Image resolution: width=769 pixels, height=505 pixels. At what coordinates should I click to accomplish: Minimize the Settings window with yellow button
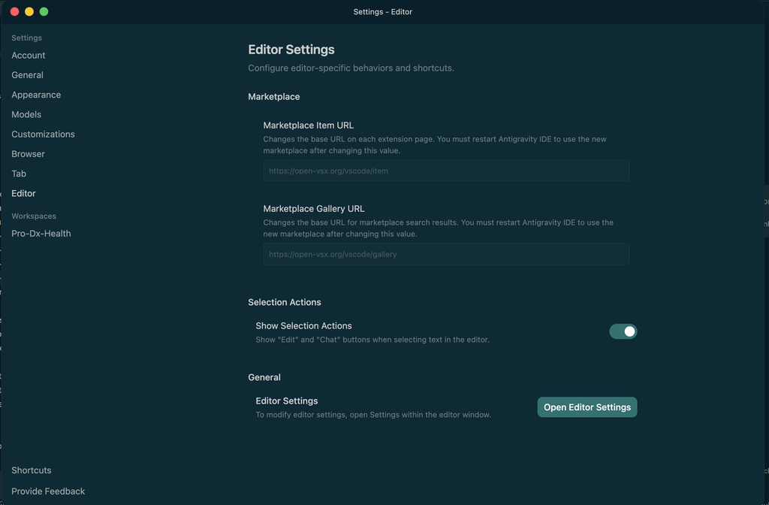29,12
